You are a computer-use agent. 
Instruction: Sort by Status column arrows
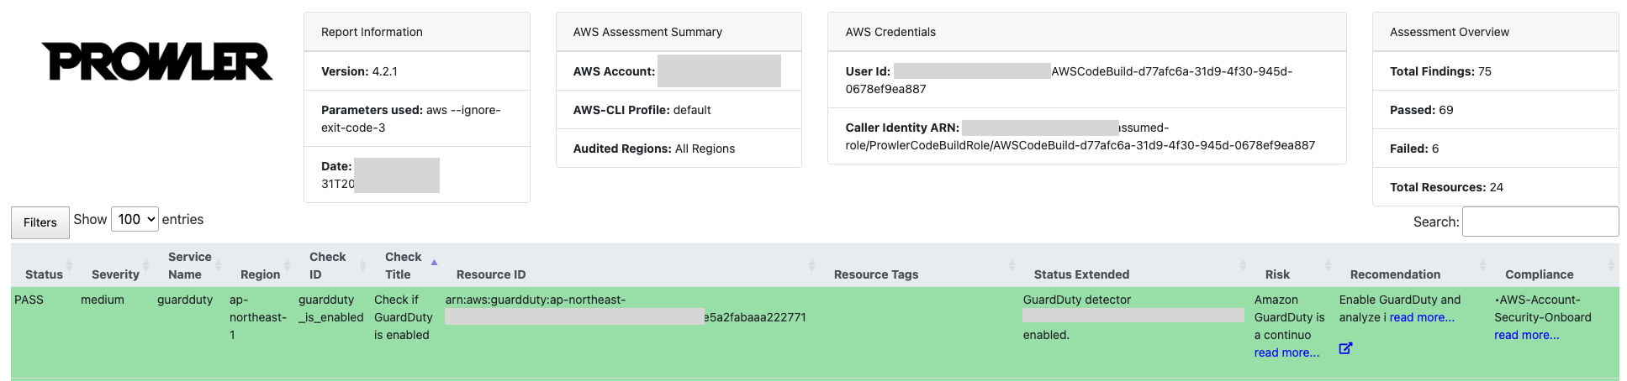(x=70, y=266)
